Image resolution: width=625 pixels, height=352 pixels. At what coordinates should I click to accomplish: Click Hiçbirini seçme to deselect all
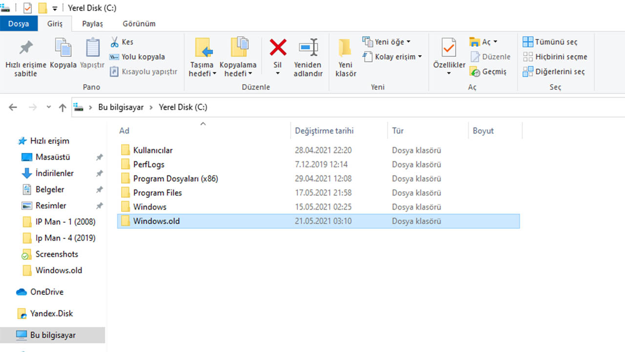point(555,57)
